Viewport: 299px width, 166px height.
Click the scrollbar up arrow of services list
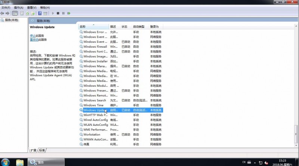[x=296, y=26]
